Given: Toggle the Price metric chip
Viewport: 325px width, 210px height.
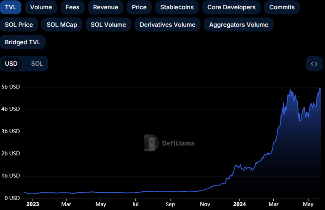Looking at the screenshot, I should point(139,7).
